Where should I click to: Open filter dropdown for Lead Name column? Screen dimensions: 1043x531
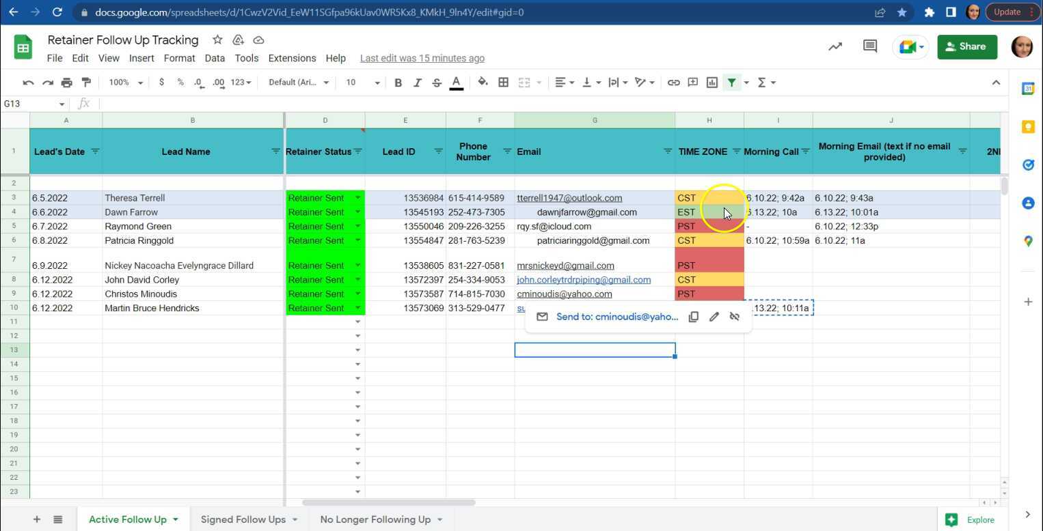coord(275,151)
